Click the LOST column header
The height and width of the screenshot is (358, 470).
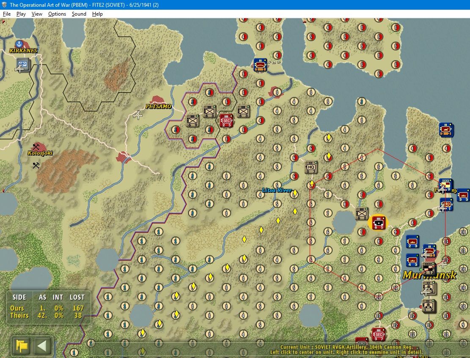tap(77, 297)
